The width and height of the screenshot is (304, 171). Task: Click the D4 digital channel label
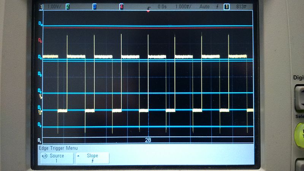click(x=40, y=57)
